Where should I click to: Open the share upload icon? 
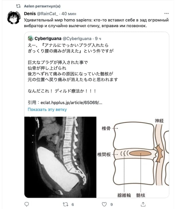(x=143, y=204)
